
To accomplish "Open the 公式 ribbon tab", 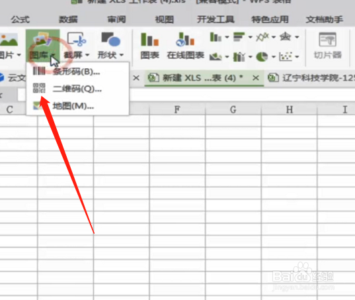I will [20, 20].
